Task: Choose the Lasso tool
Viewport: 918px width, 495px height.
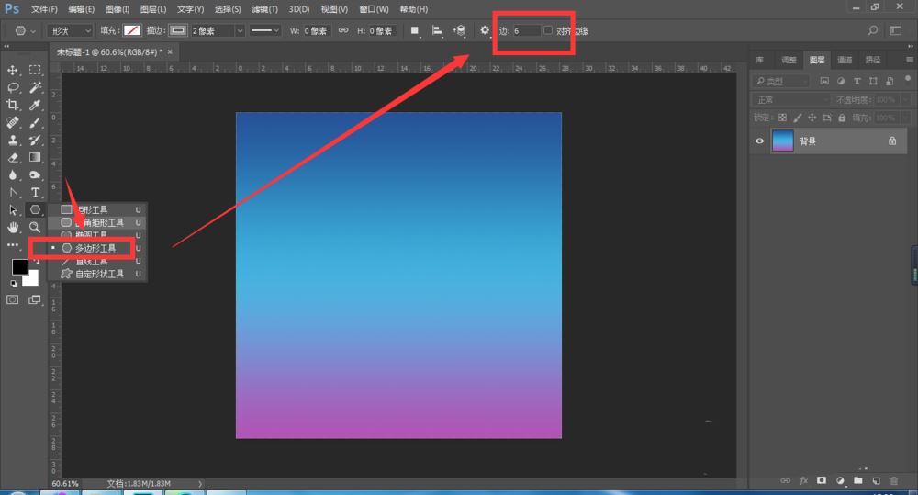Action: [12, 87]
